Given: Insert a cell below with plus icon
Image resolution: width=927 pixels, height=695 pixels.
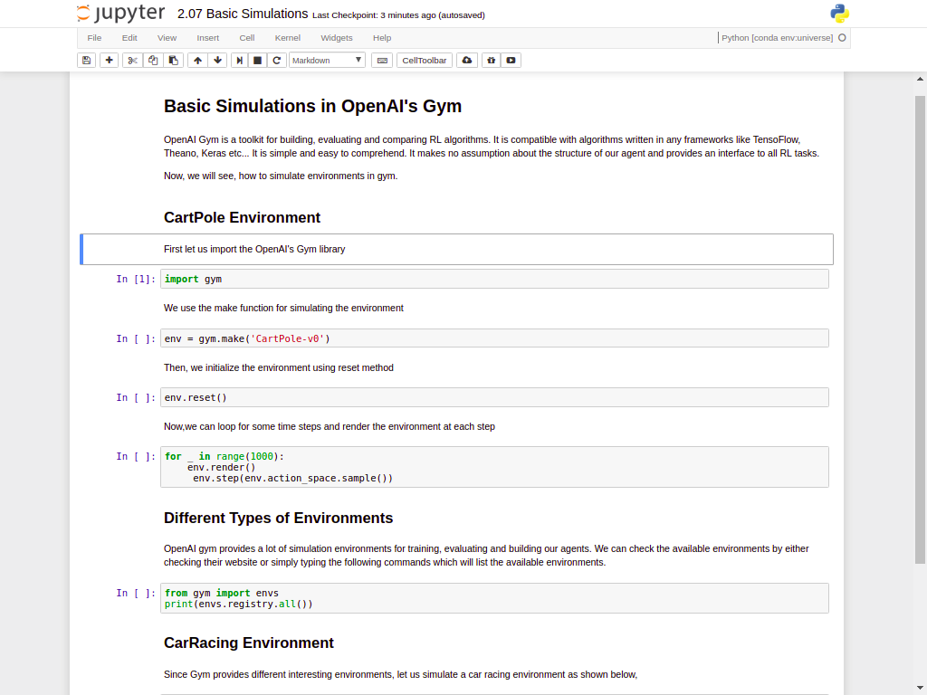Looking at the screenshot, I should (x=109, y=61).
